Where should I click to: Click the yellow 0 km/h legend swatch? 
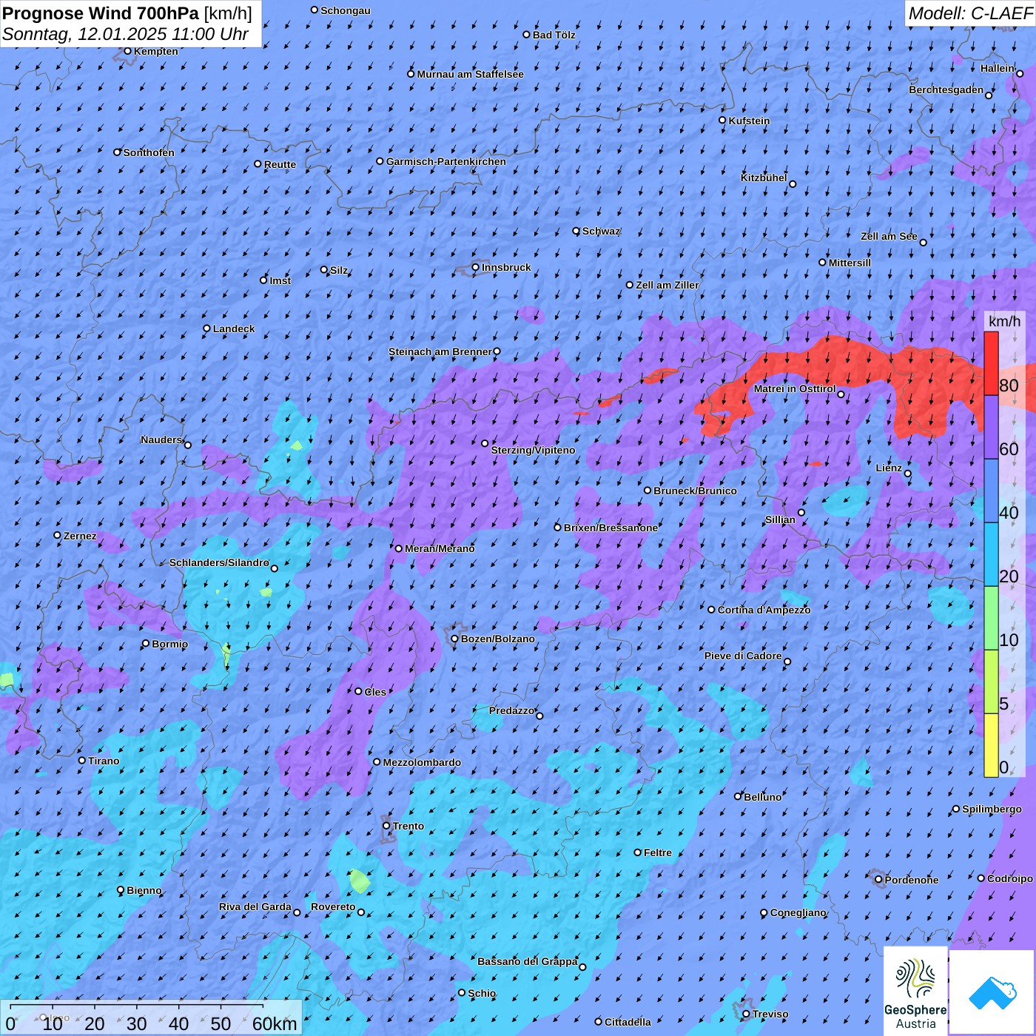(x=991, y=745)
